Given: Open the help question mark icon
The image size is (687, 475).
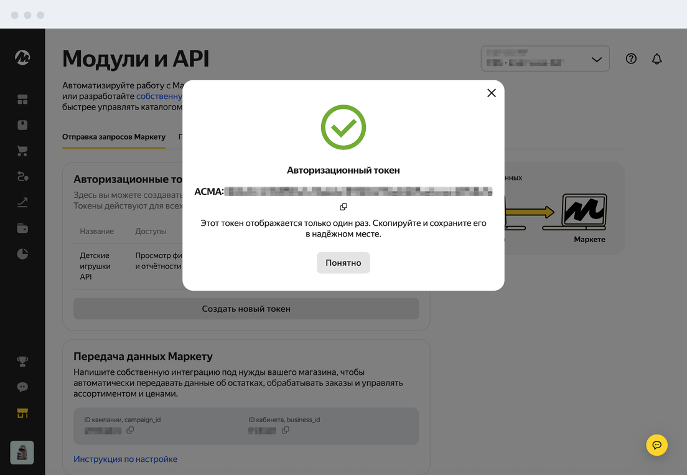Looking at the screenshot, I should point(631,59).
